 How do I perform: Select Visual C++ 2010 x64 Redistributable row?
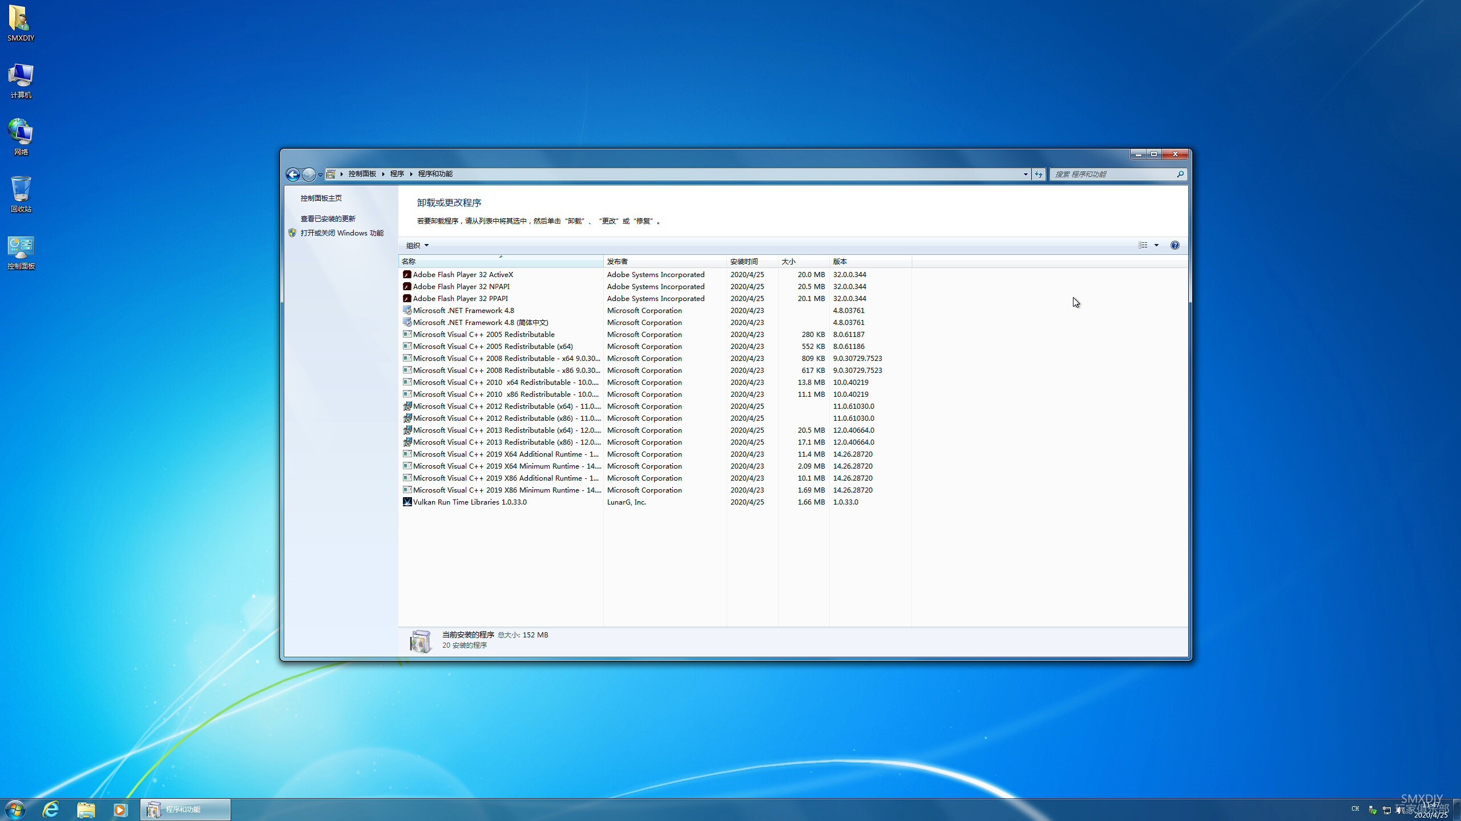[x=656, y=383]
